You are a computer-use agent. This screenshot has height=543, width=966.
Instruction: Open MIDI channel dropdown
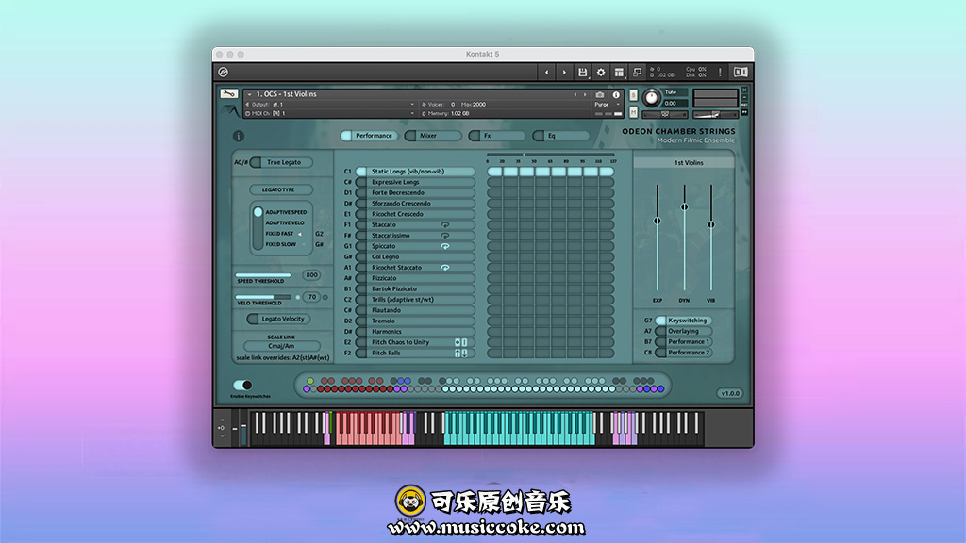pos(330,113)
